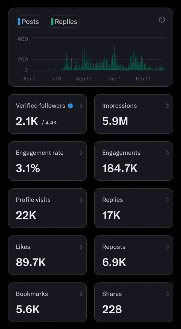Open the Likes 89.7K card
The height and width of the screenshot is (329, 181).
47,255
